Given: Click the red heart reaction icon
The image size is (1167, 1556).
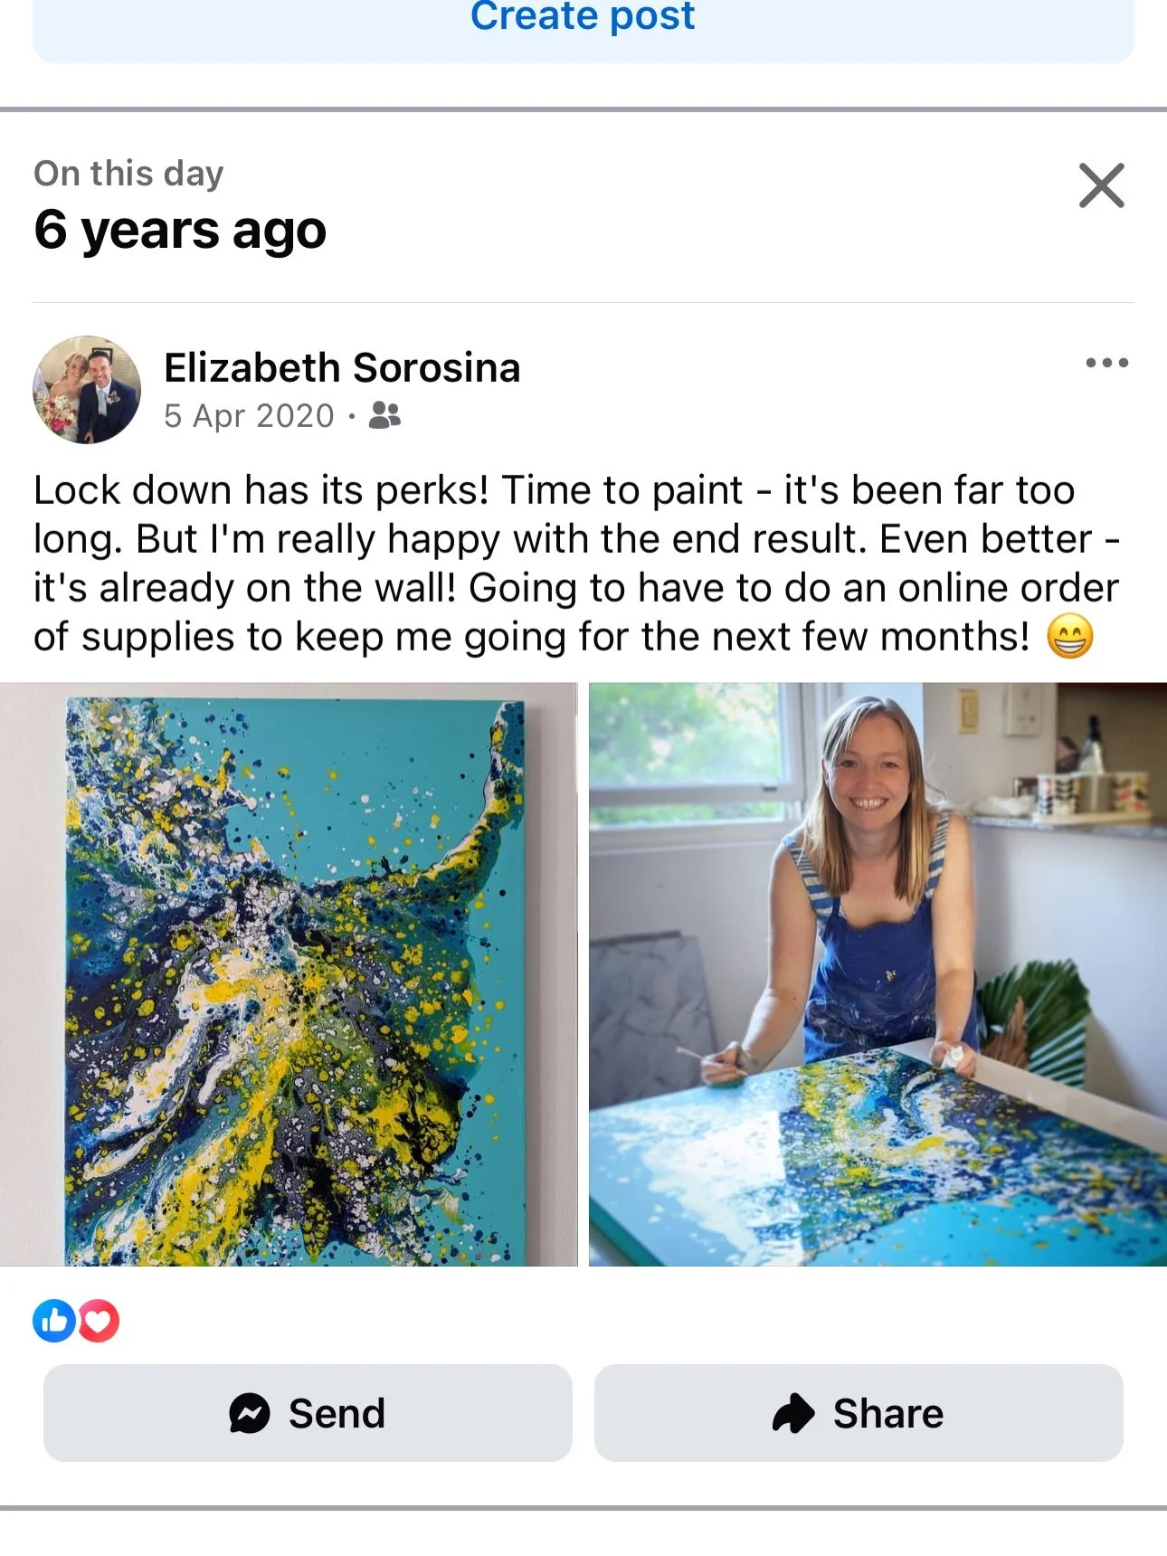Looking at the screenshot, I should [99, 1321].
